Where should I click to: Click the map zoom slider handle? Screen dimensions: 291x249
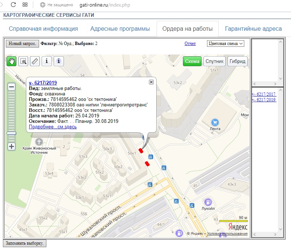coord(11,133)
